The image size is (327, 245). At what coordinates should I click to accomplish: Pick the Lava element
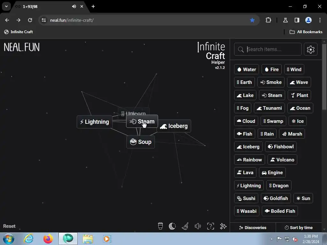pyautogui.click(x=245, y=173)
